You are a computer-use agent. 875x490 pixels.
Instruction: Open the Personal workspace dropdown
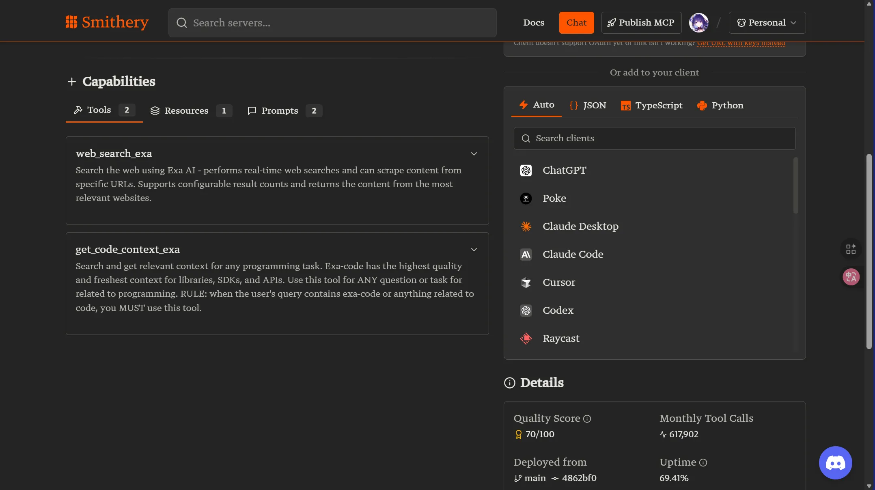(x=767, y=23)
